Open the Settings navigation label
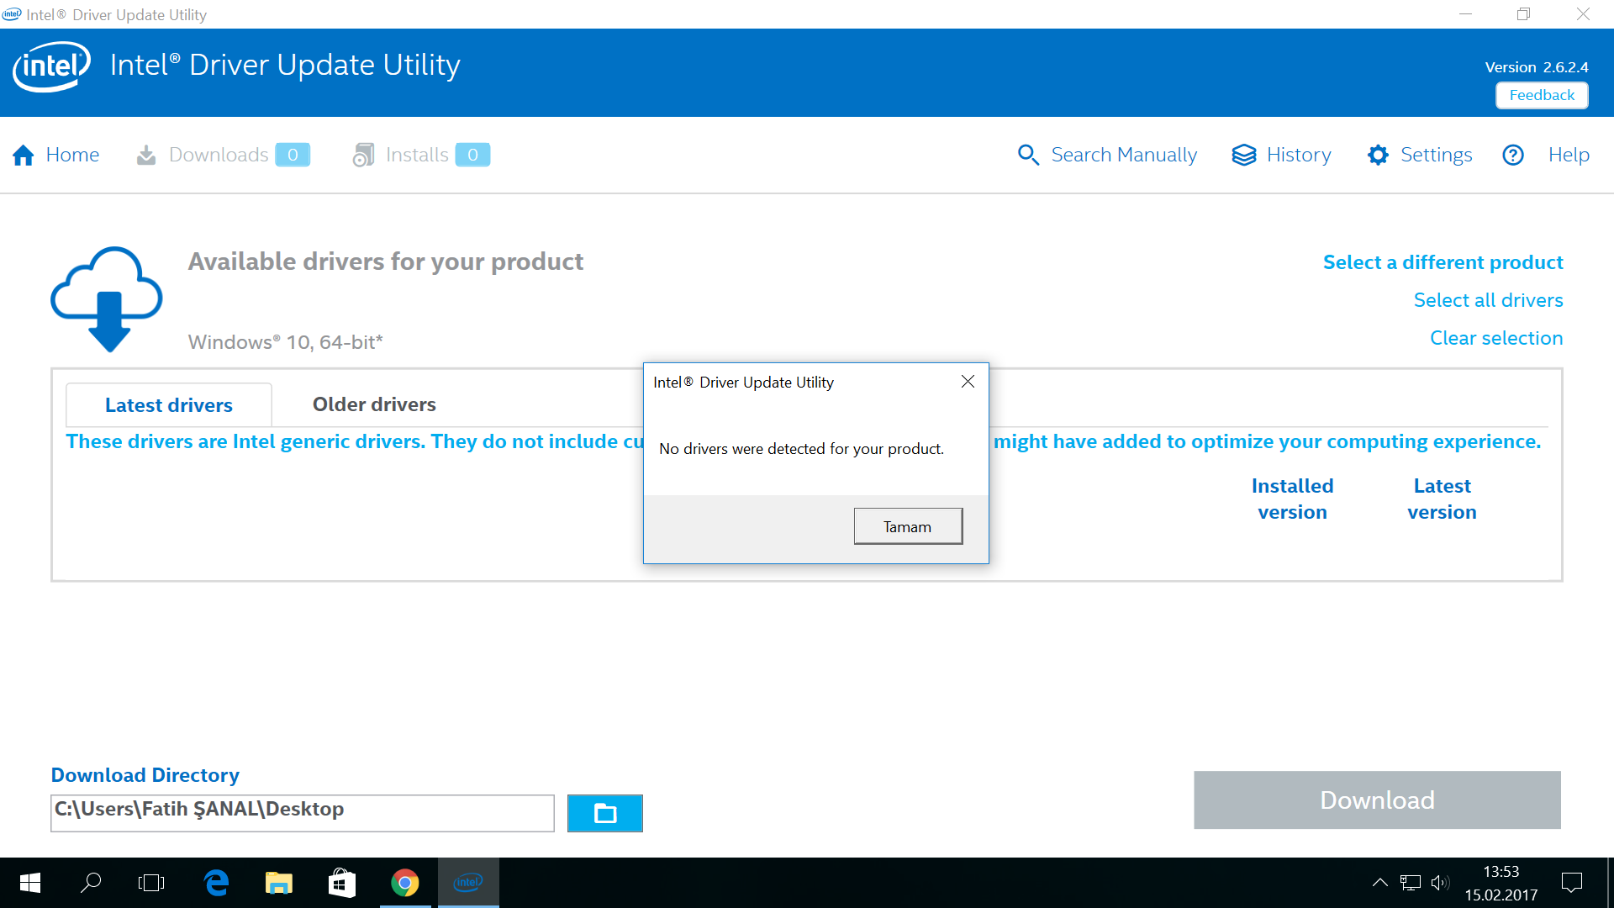Screen dimensions: 1614x908 coord(1437,155)
